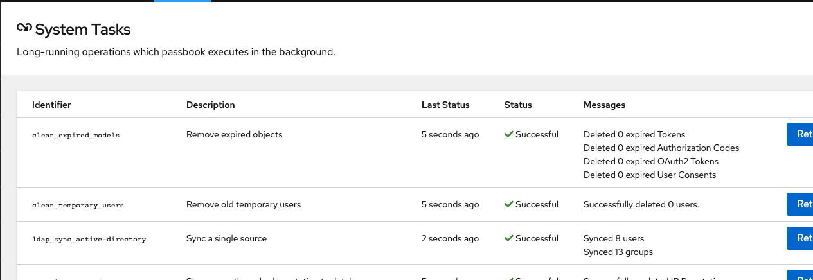
Task: Click the 'Successfully deleted 0 users.' message
Action: (x=641, y=204)
